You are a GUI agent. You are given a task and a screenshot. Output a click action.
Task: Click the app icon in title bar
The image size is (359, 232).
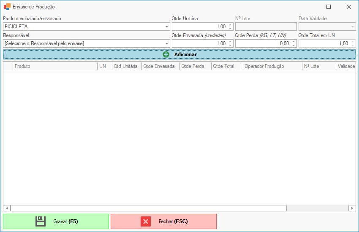tap(7, 7)
